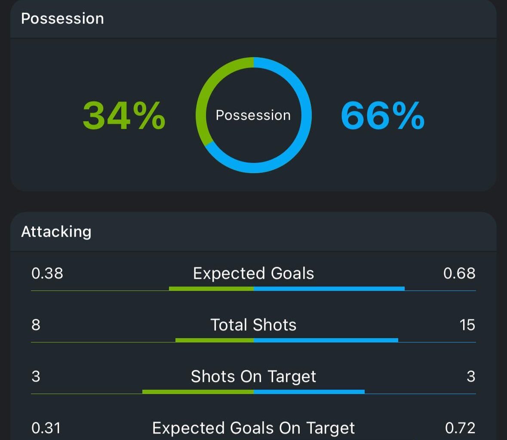
Task: Select the Expected Goals On Target label
Action: [254, 428]
